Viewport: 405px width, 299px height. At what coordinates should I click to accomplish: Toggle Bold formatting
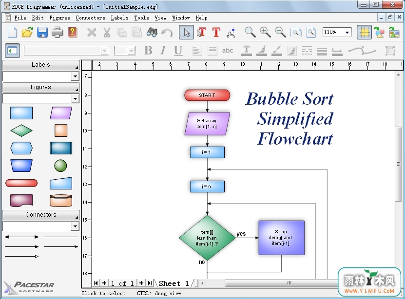click(x=148, y=51)
